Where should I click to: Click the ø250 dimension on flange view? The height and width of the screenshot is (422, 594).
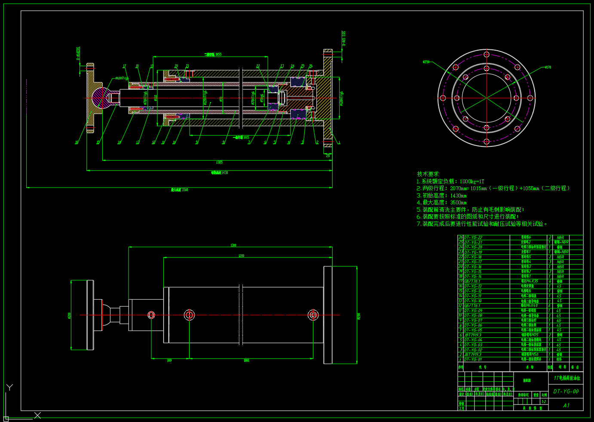point(426,62)
